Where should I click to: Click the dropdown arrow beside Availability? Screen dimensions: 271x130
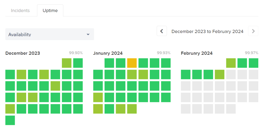[88, 34]
